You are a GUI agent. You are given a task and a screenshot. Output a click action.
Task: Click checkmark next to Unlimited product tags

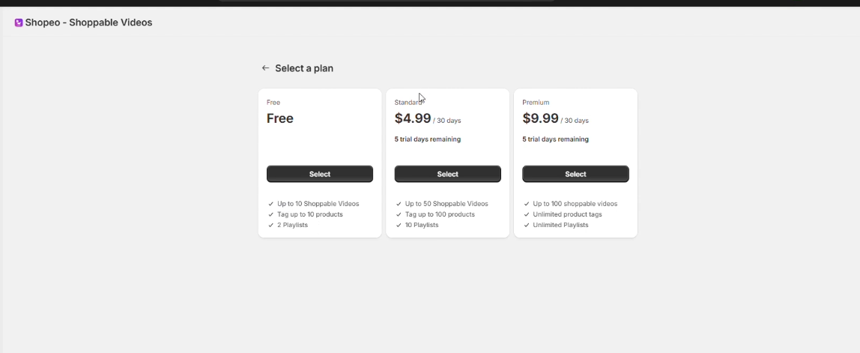(x=527, y=214)
